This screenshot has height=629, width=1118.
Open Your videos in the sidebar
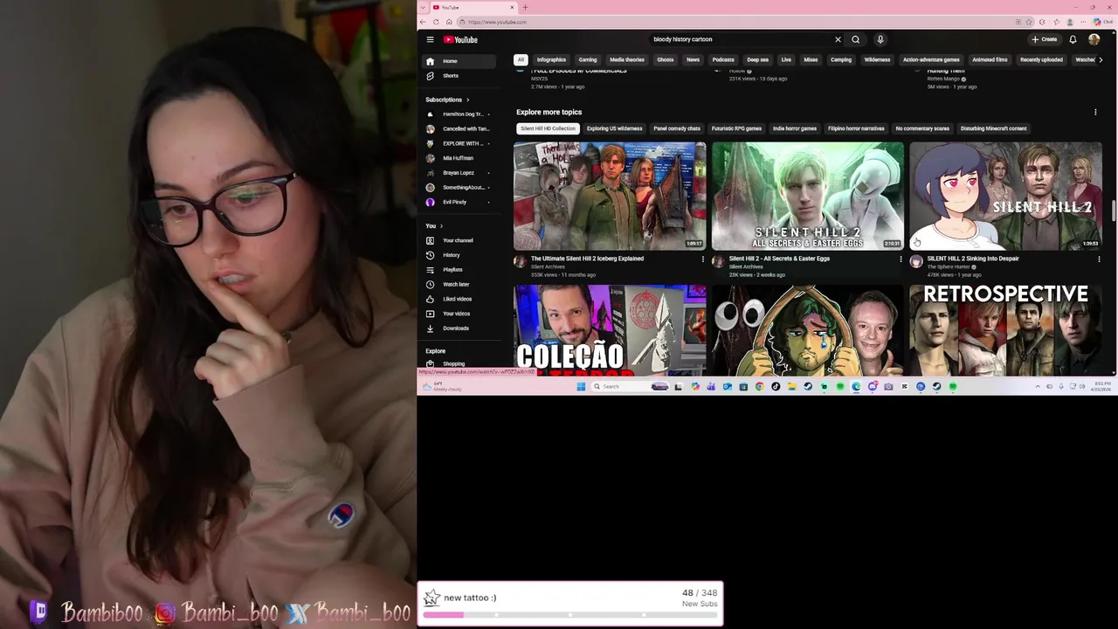point(458,314)
